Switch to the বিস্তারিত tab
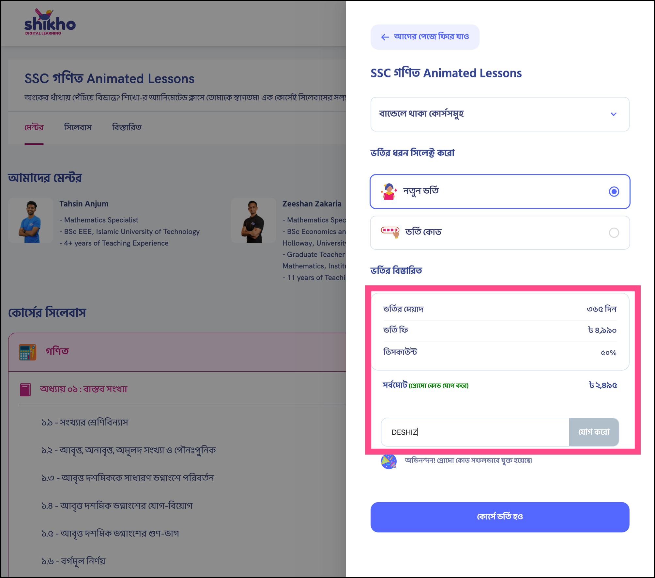 coord(127,127)
